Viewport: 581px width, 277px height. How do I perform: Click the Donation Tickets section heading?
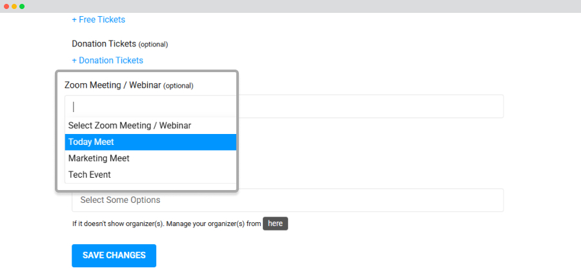104,44
